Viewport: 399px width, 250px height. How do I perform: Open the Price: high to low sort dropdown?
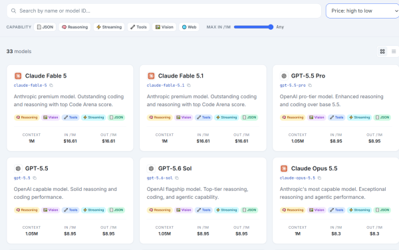click(x=362, y=11)
